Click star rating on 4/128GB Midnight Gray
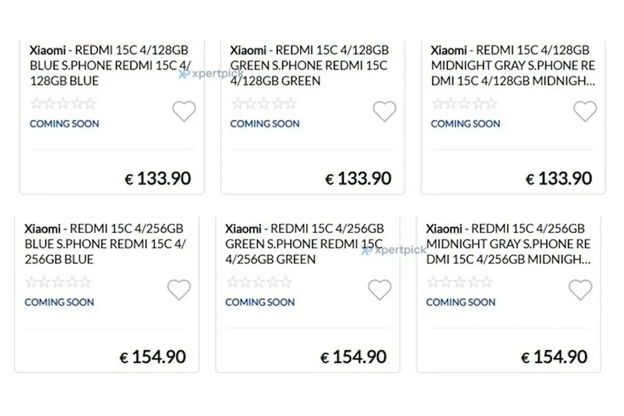The height and width of the screenshot is (416, 624). (x=464, y=103)
